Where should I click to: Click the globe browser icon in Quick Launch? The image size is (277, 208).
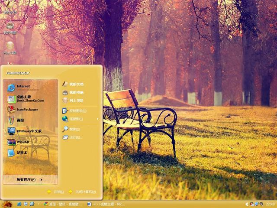tap(26, 204)
